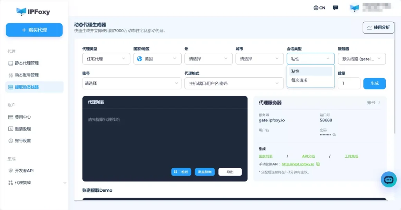Click the 二维码 QR code button
This screenshot has width=401, height=210.
point(181,172)
